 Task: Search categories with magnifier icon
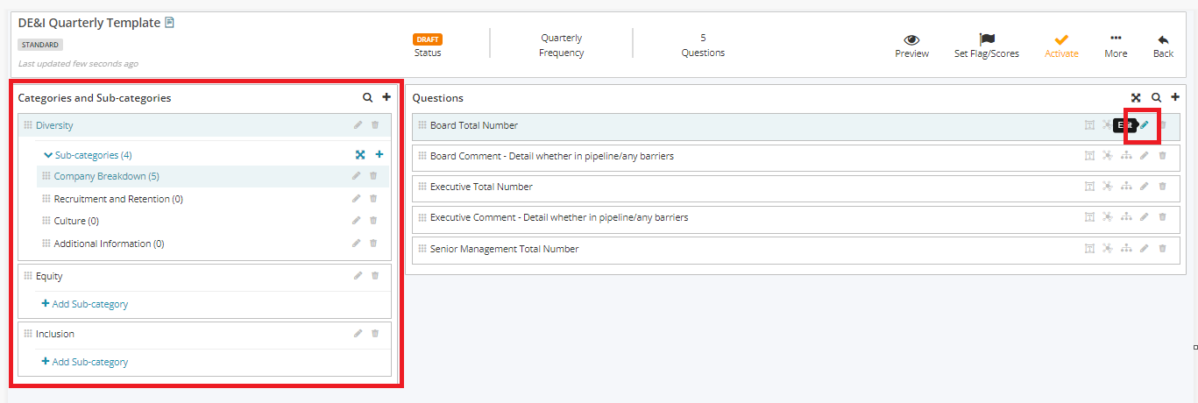tap(367, 97)
